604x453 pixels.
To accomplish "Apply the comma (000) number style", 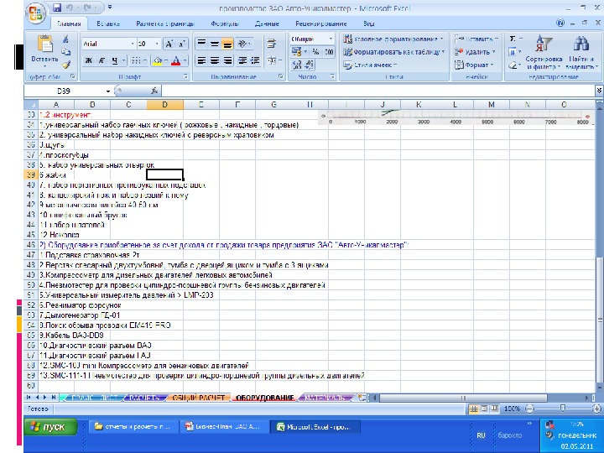I will click(x=329, y=52).
